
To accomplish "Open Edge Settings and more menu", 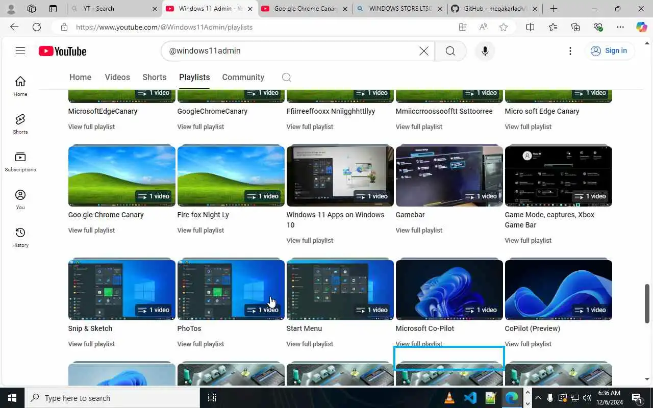I will click(x=620, y=27).
